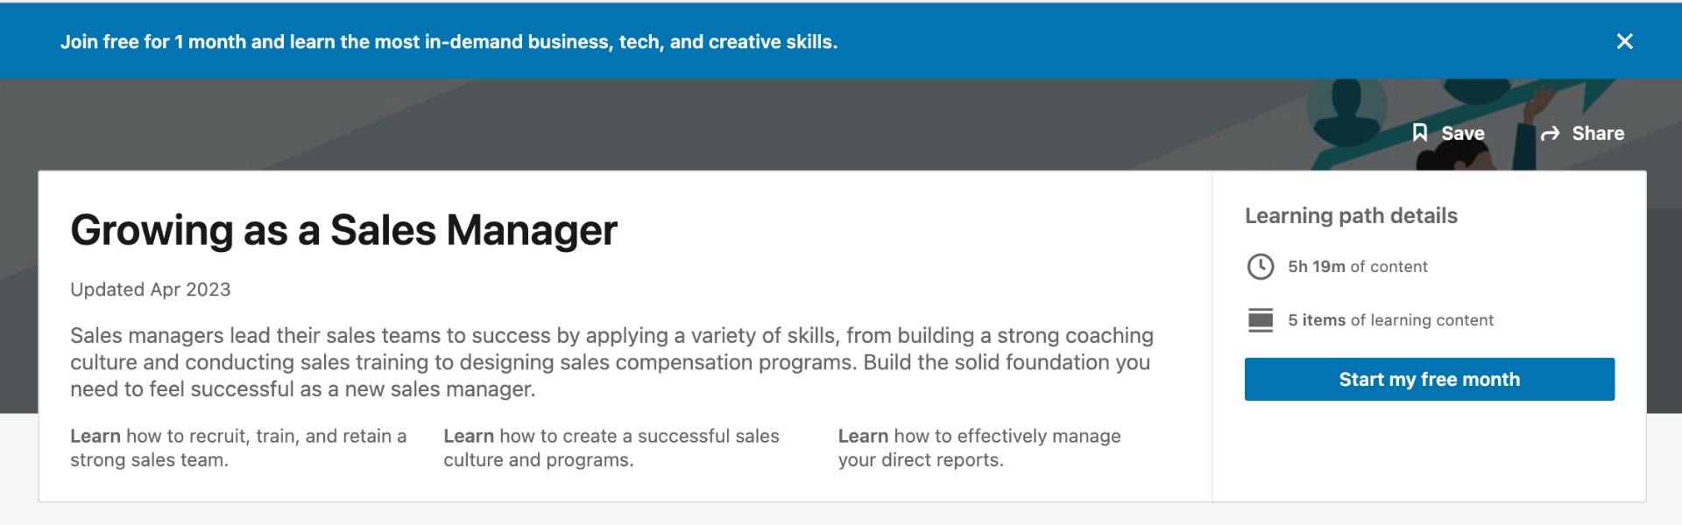
Task: Click the learning content stack icon
Action: click(x=1261, y=319)
